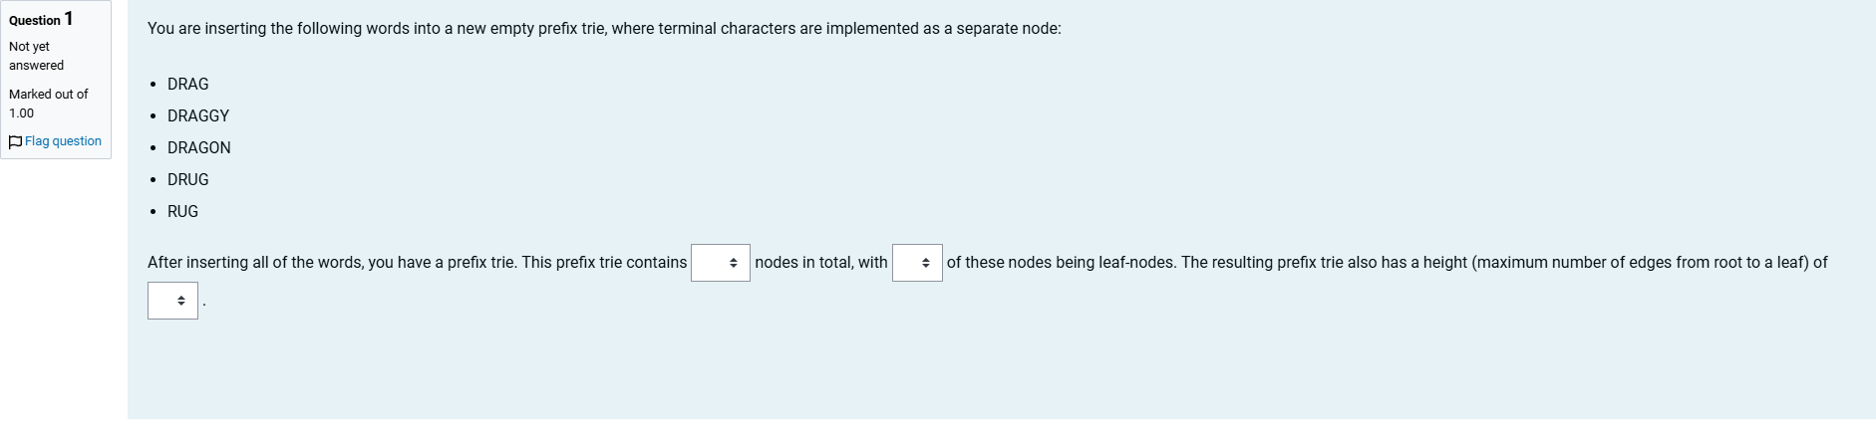Click the sentence about the empty prefix trie
The width and height of the screenshot is (1876, 435).
pyautogui.click(x=604, y=29)
